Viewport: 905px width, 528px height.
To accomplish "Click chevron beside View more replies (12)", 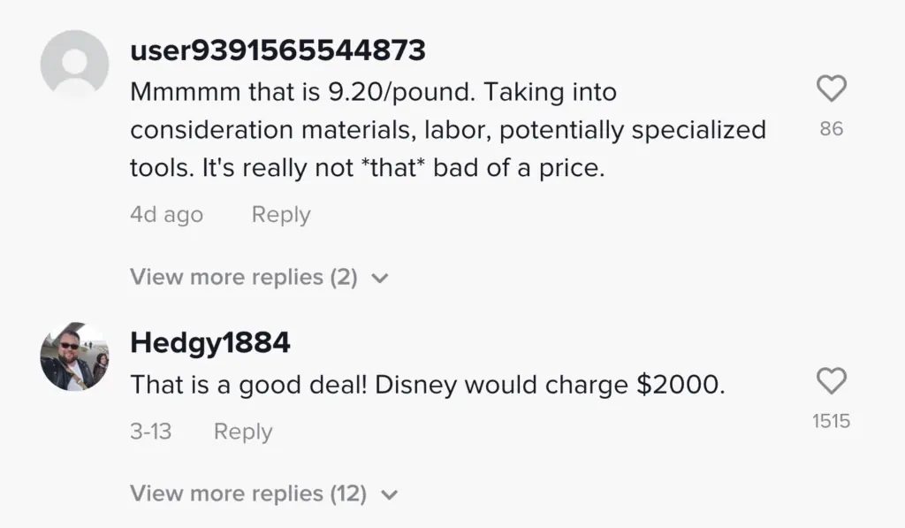I will (389, 494).
